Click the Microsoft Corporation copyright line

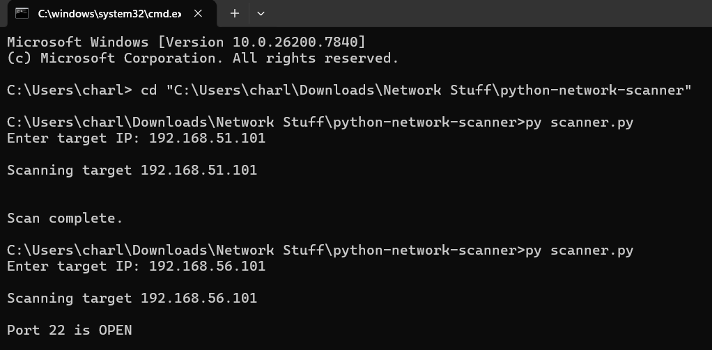(x=203, y=58)
